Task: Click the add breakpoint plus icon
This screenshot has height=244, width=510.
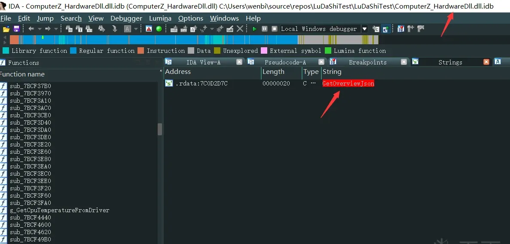Action: 410,29
